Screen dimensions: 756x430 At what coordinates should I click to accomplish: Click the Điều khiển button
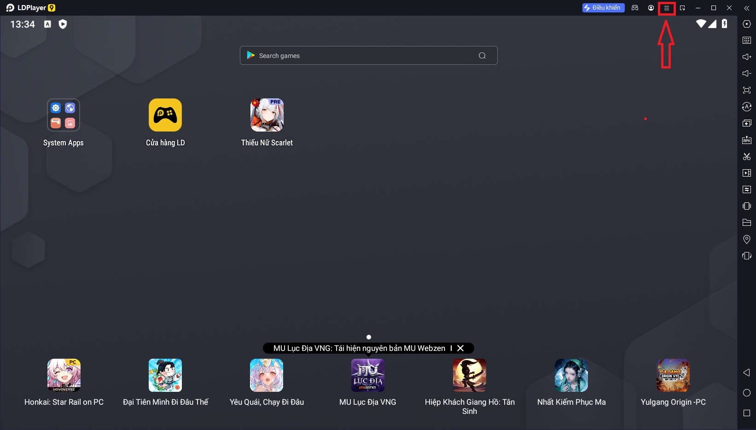click(x=603, y=8)
